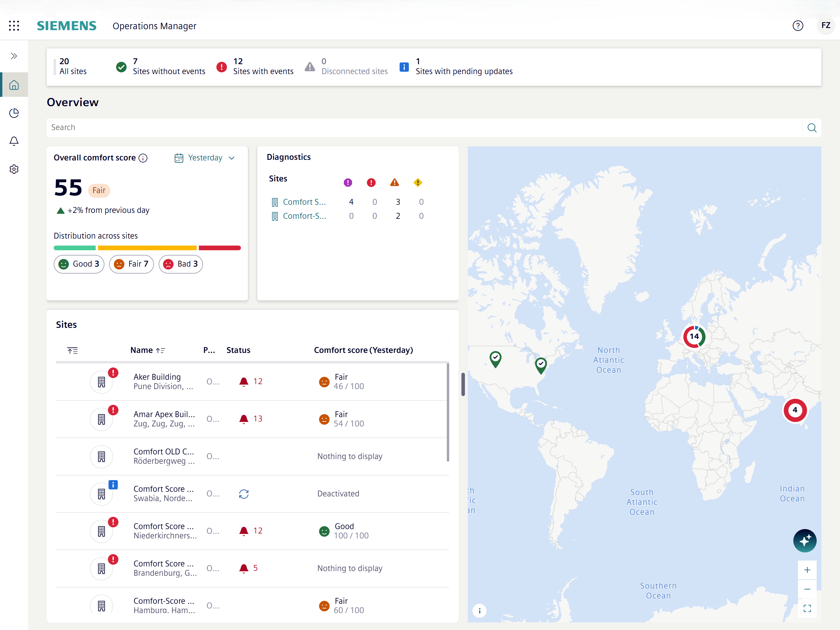Filter by Sites with events
The image size is (840, 630).
(x=255, y=66)
